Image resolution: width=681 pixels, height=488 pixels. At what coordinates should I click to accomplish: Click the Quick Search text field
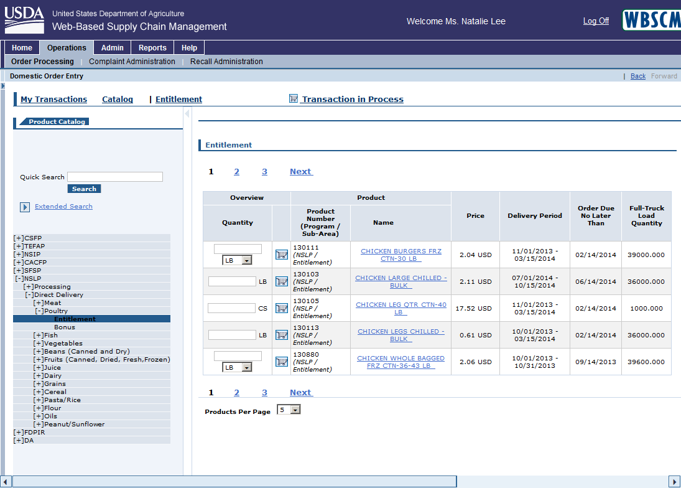click(115, 177)
